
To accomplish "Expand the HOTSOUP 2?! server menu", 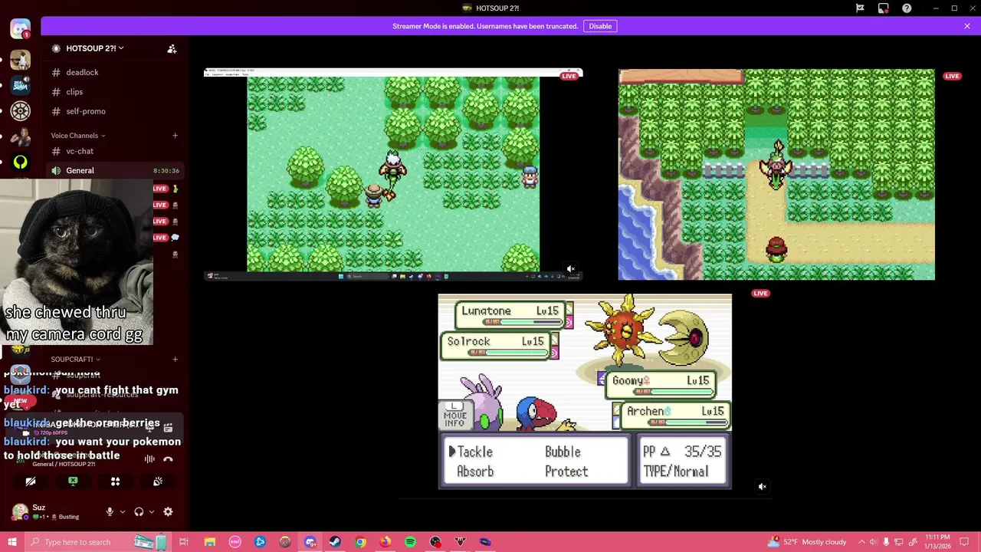I will (x=94, y=48).
